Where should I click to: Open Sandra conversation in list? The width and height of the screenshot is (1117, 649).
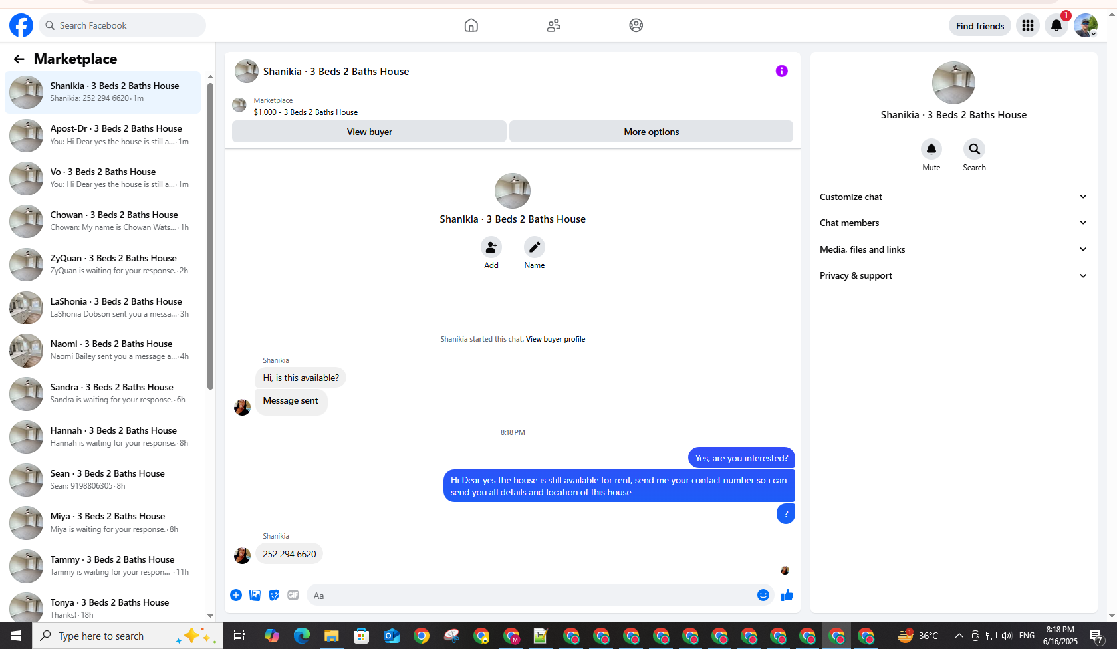[x=103, y=394]
